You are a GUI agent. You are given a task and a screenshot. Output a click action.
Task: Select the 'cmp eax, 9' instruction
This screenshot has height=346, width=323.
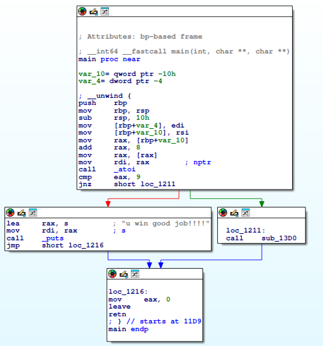pos(110,177)
